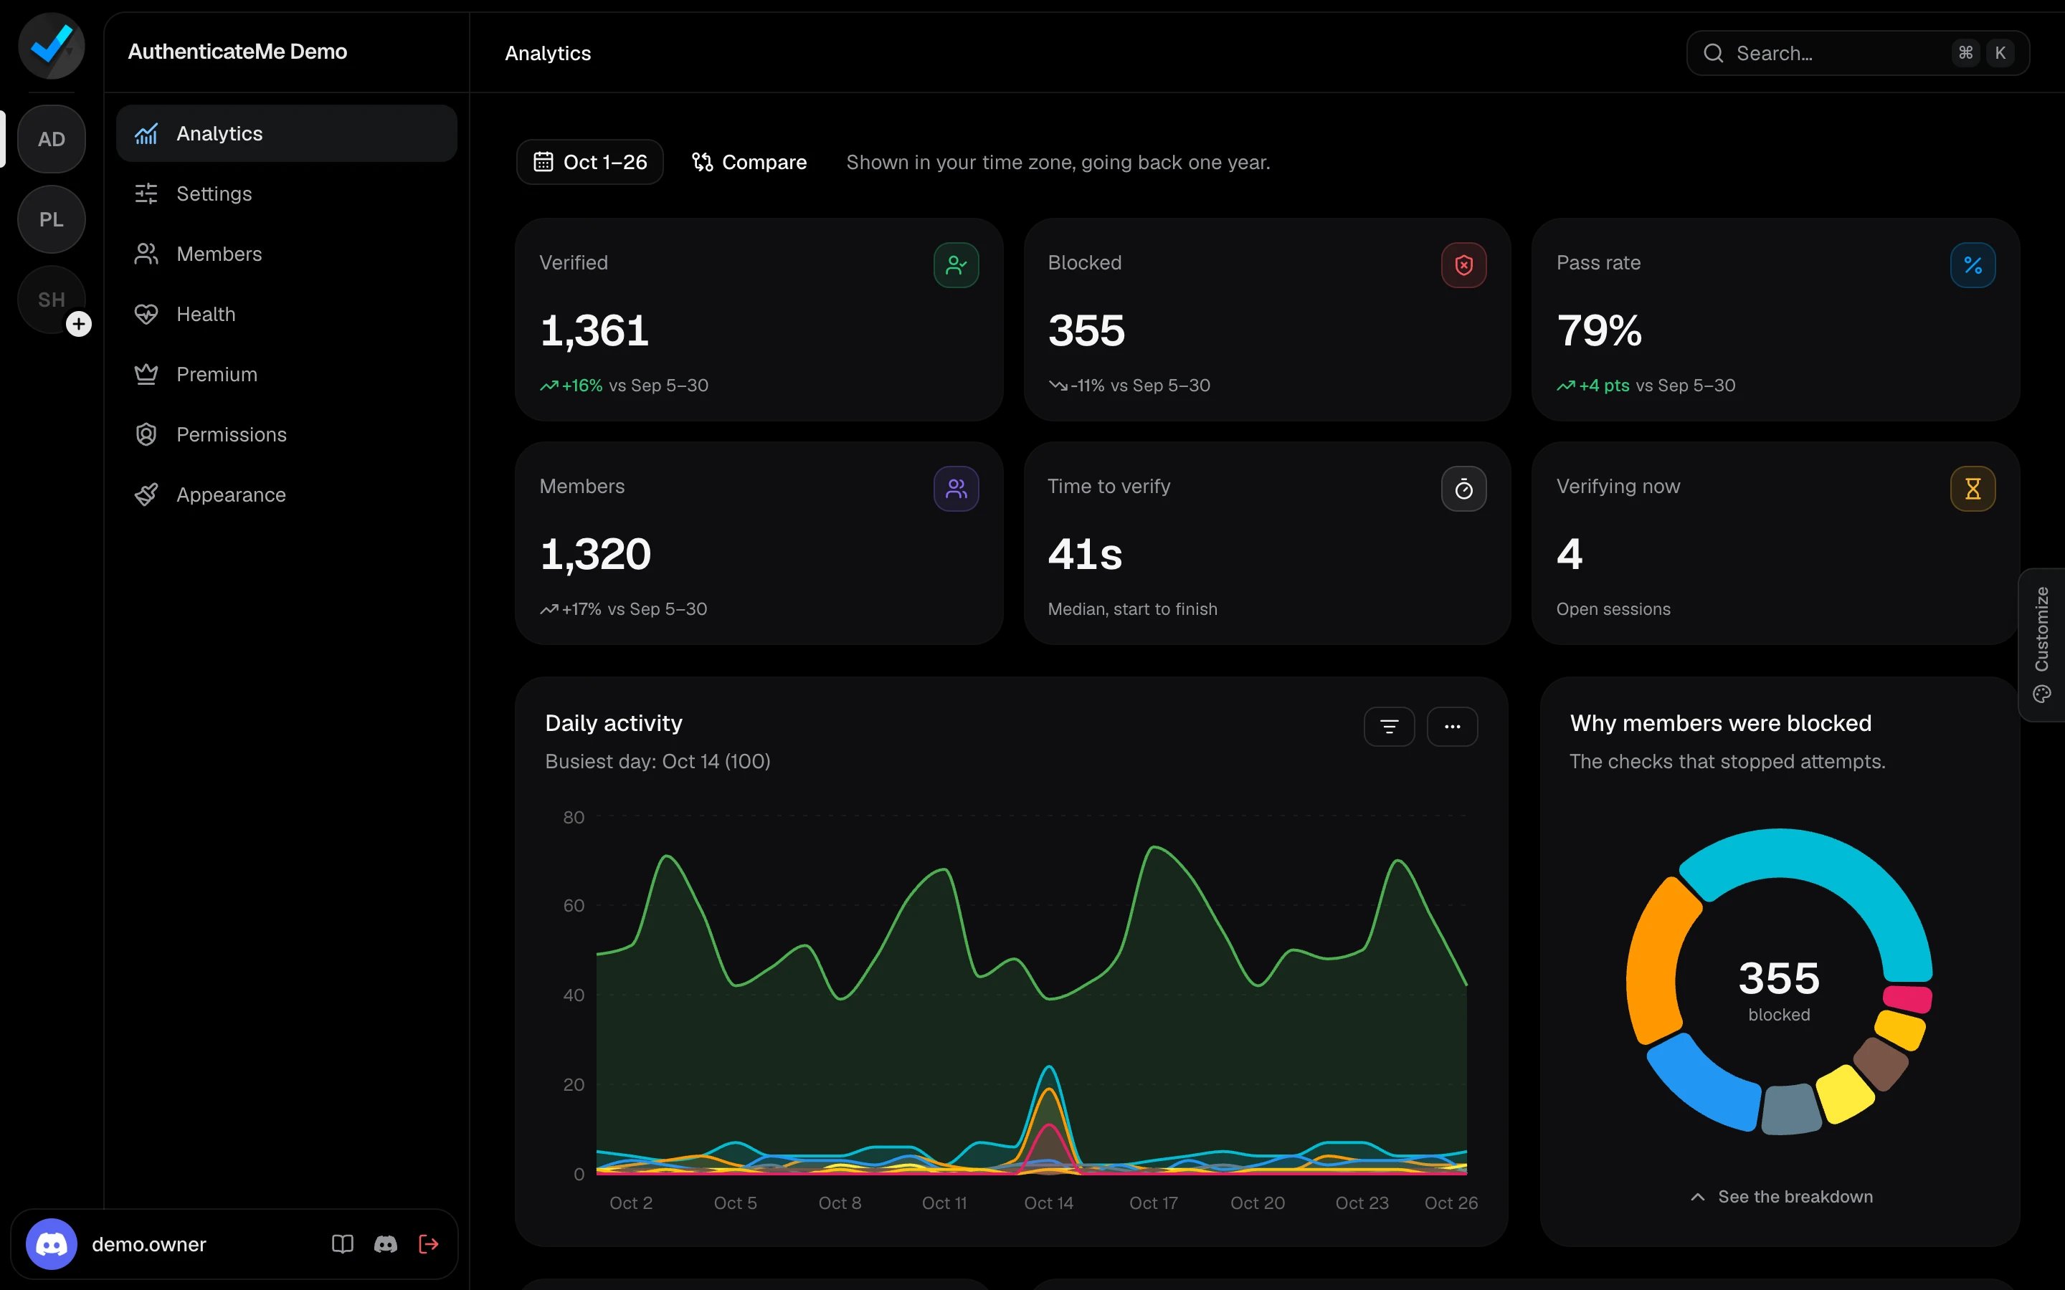Click the Compare button
Image resolution: width=2065 pixels, height=1290 pixels.
click(749, 162)
